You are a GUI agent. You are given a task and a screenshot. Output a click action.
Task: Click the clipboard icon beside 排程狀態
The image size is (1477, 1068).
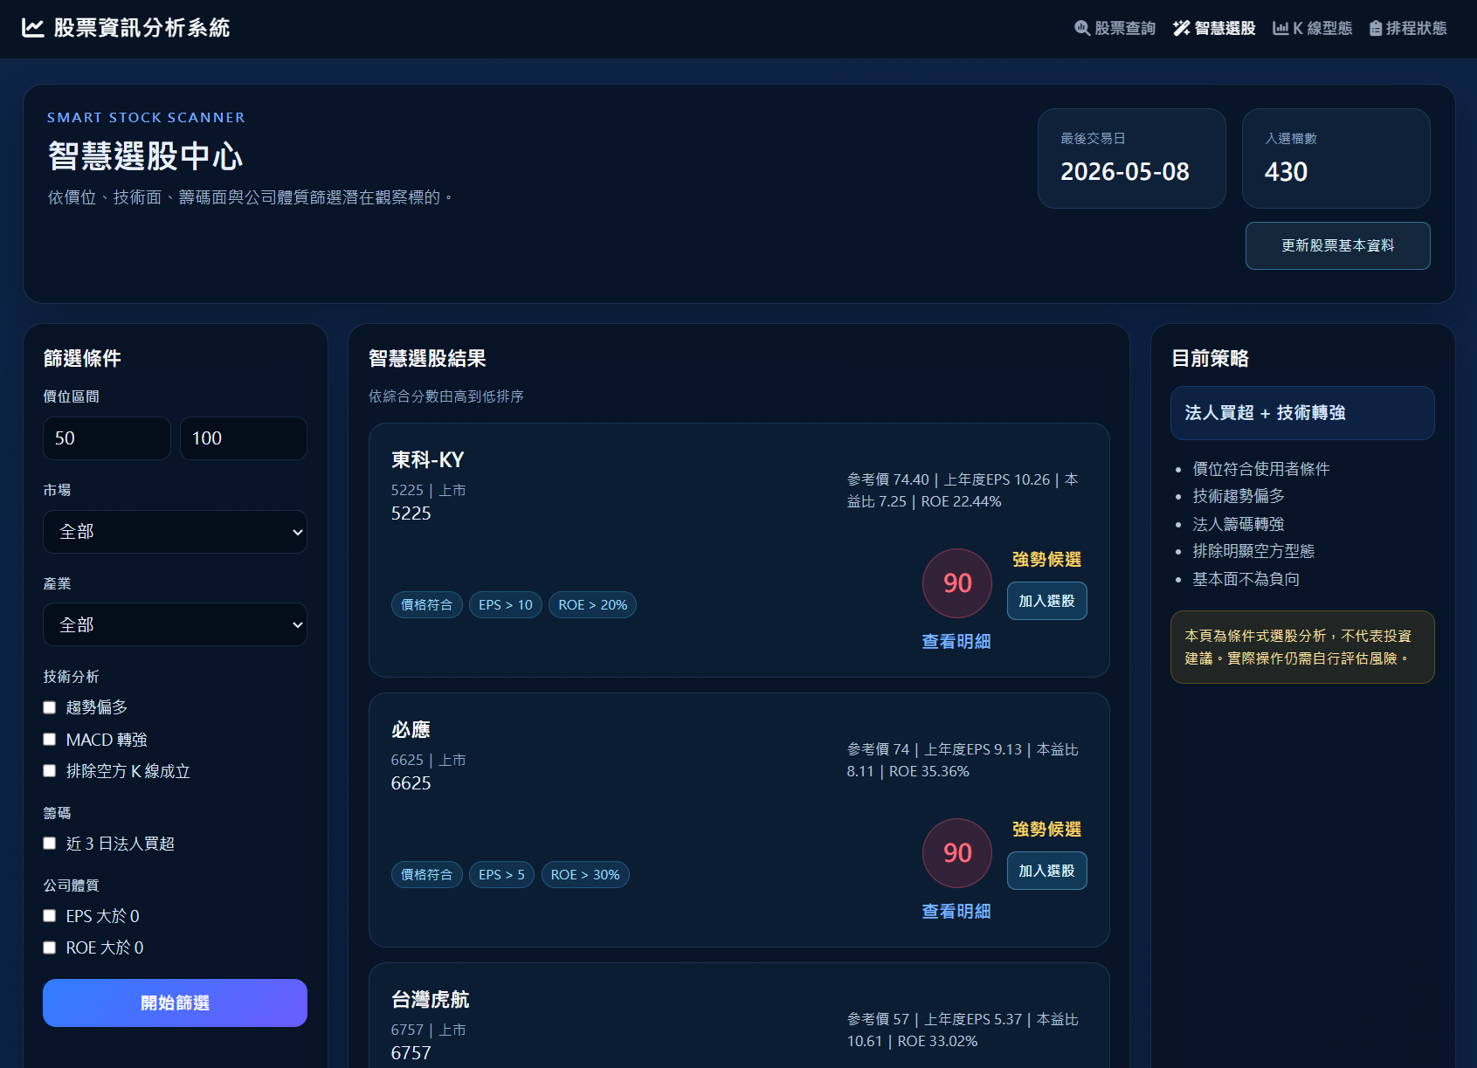pos(1376,28)
